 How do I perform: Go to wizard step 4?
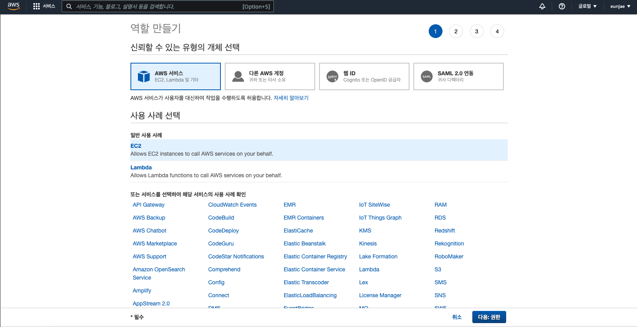pyautogui.click(x=497, y=31)
